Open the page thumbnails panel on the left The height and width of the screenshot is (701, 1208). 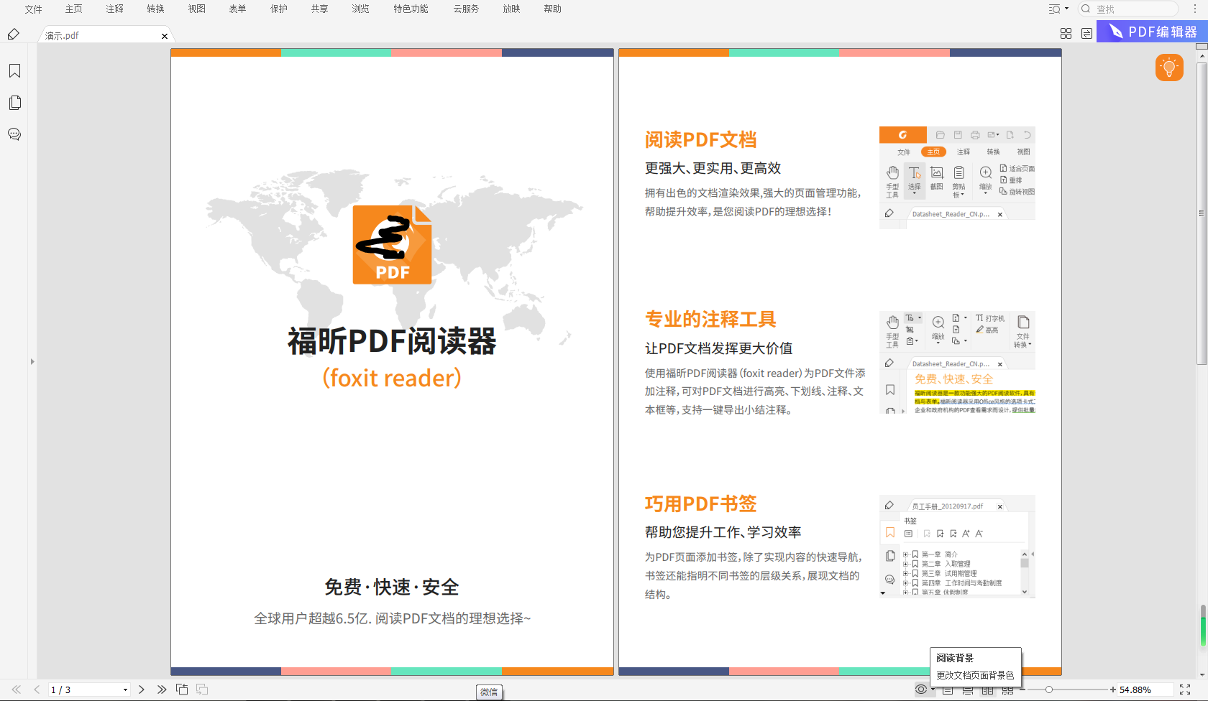(x=14, y=103)
